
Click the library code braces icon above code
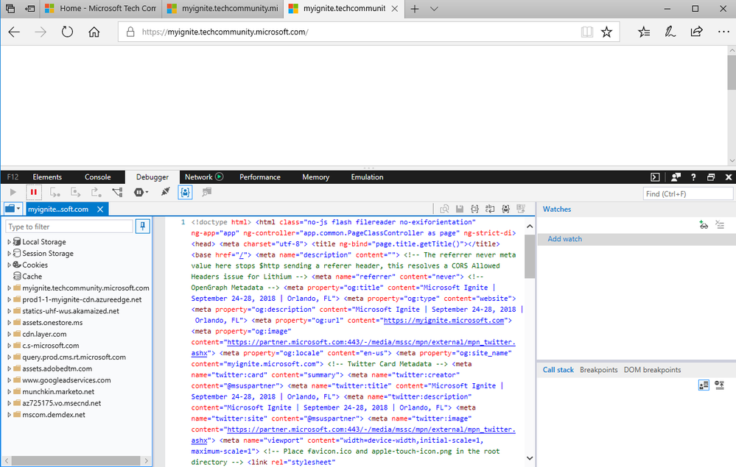[505, 209]
